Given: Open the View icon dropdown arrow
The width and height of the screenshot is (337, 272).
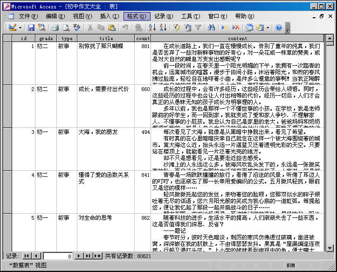Looking at the screenshot, I should point(20,28).
